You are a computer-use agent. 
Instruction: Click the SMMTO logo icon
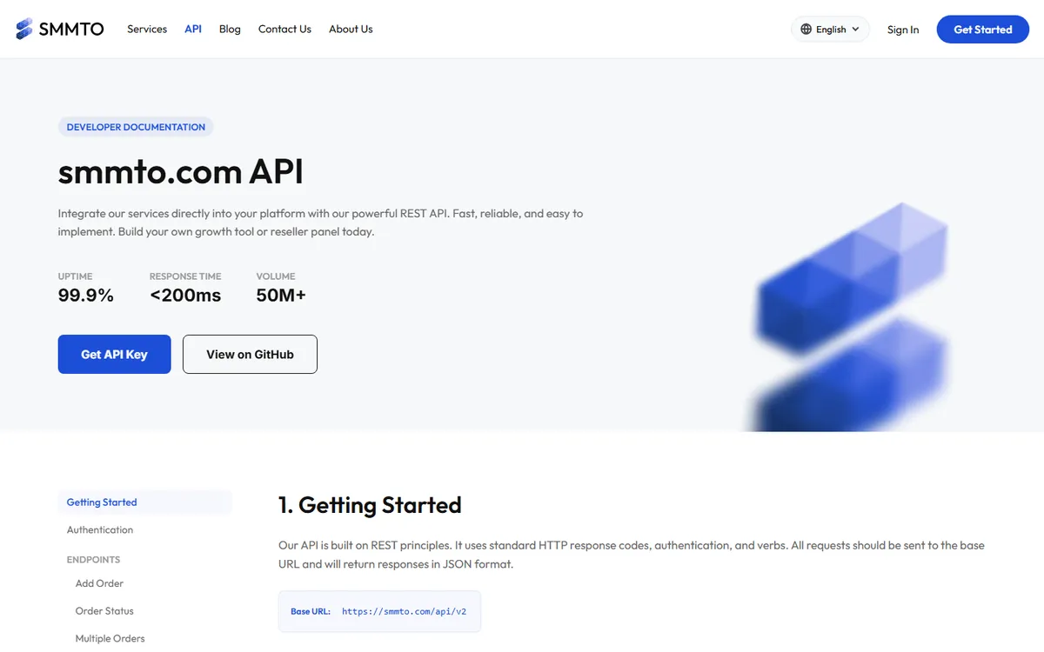24,29
